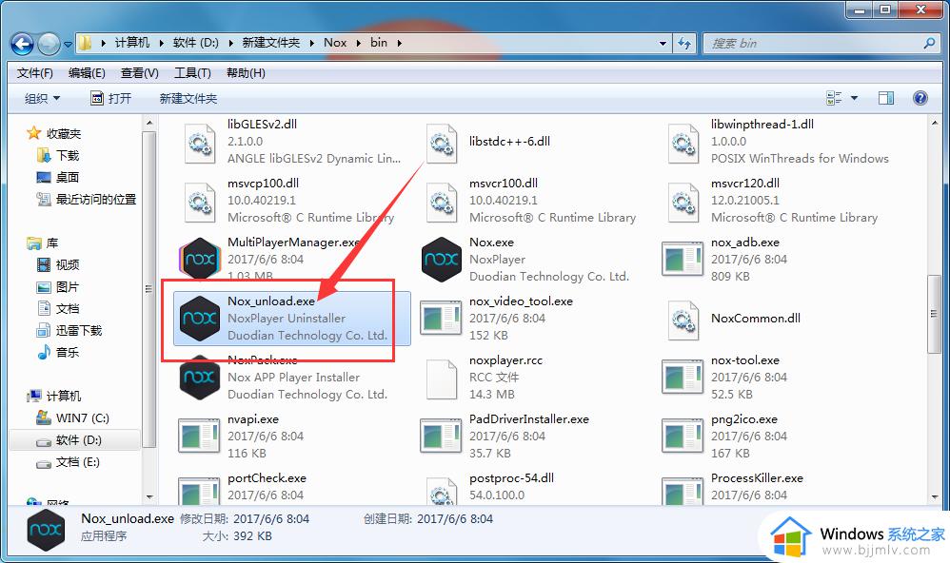Select 下载 in the favorites list
This screenshot has width=950, height=563.
click(68, 156)
